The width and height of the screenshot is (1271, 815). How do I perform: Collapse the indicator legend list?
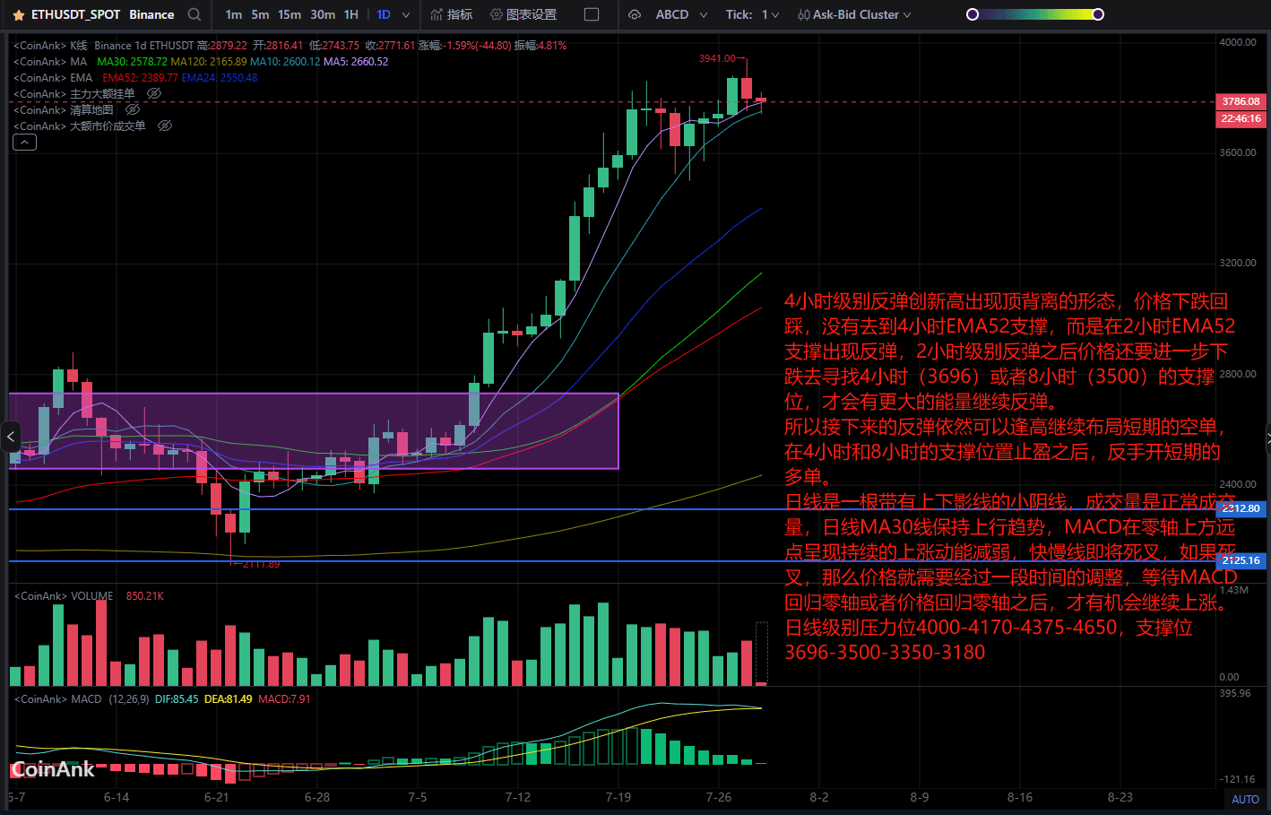tap(25, 143)
